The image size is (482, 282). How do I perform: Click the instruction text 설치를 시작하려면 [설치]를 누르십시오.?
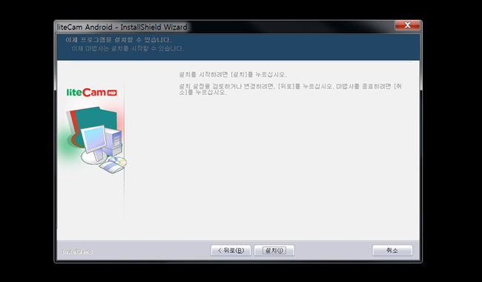click(233, 75)
